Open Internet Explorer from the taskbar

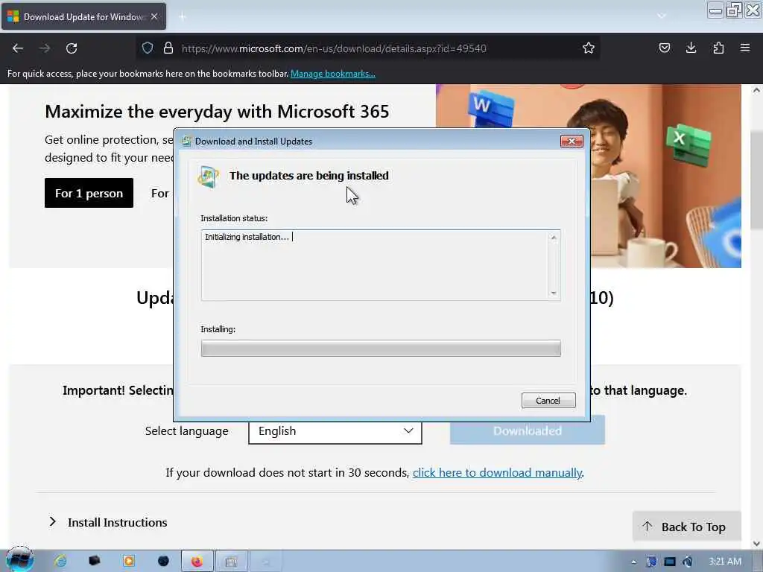click(x=60, y=562)
